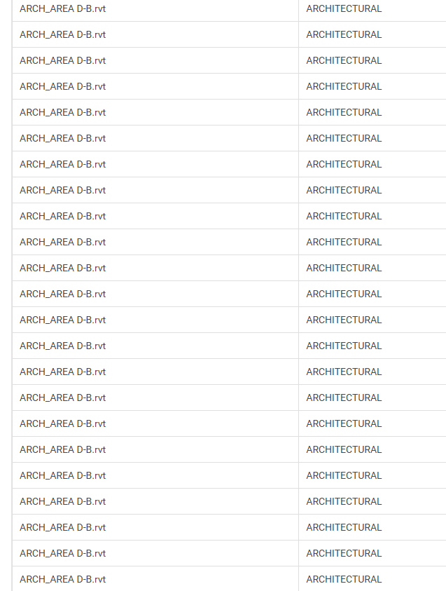Select ARCH_AREA D-B.rvt in the twelfth row
Viewport: 446px width, 591px height.
click(x=62, y=294)
